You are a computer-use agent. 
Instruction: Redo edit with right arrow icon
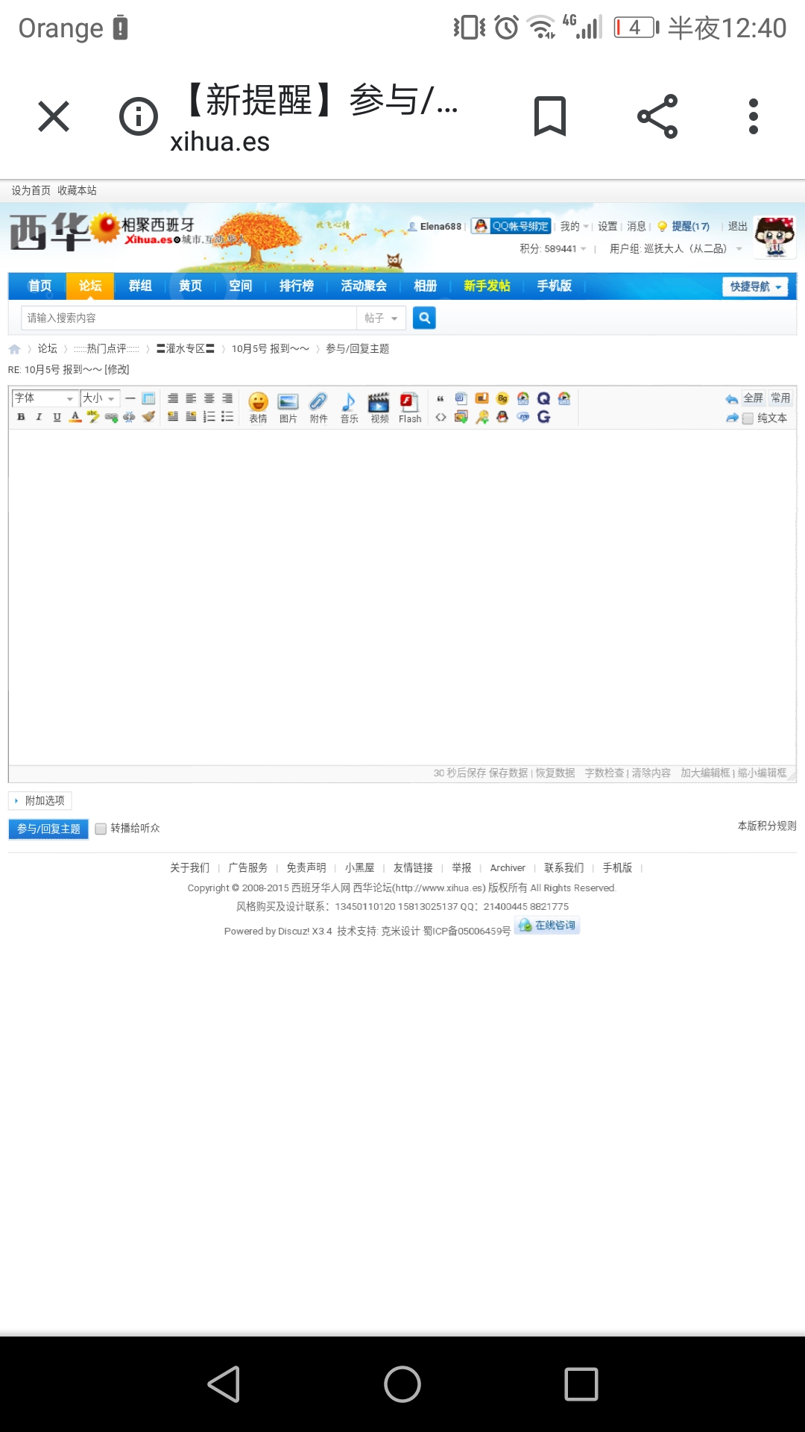[x=731, y=418]
